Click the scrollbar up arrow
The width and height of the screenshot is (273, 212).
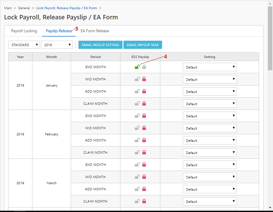point(270,3)
